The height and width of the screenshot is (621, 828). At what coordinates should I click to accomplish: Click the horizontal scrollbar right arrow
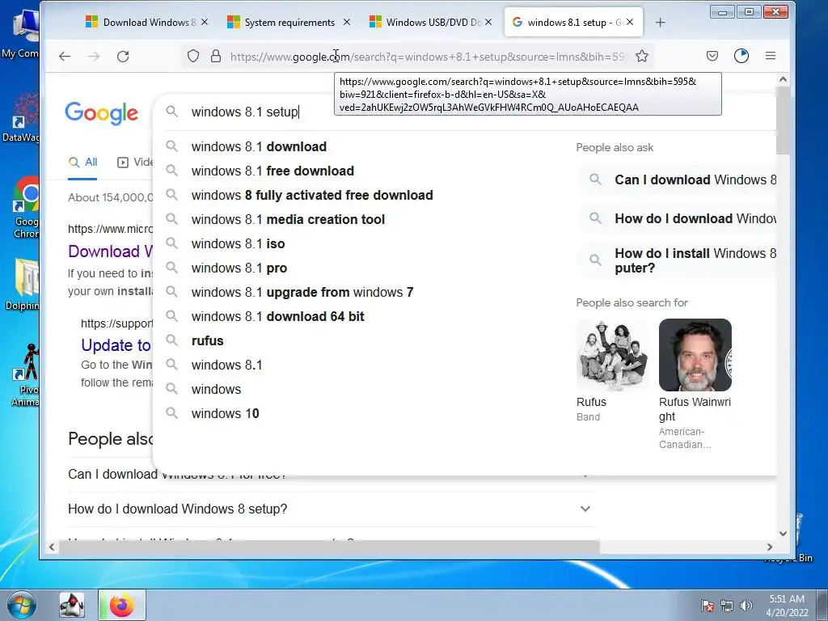[770, 547]
